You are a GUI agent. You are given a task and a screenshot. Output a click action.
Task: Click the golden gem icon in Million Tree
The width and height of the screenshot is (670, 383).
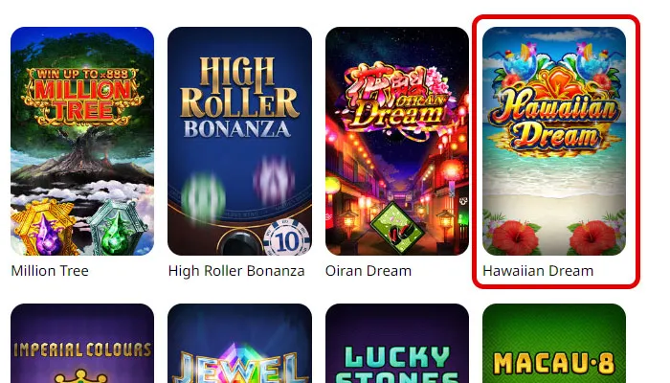pos(45,228)
